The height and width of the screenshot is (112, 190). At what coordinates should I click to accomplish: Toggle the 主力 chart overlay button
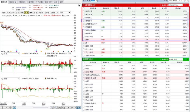(17, 13)
